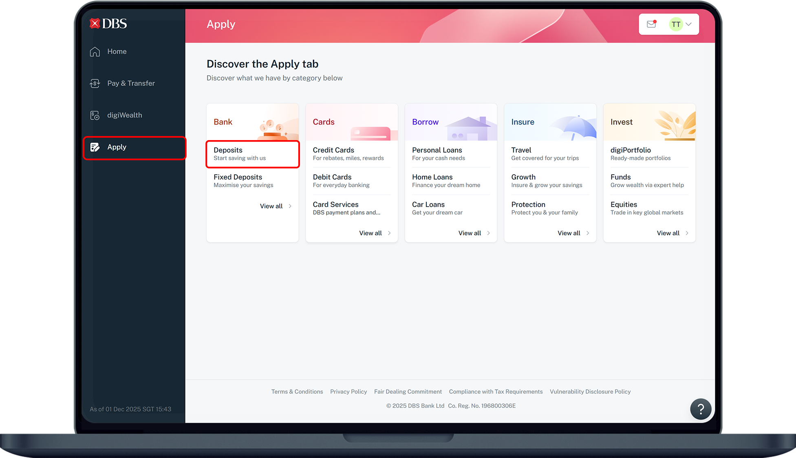This screenshot has width=796, height=458.
Task: Click chevron next to Borrow View all
Action: point(488,233)
